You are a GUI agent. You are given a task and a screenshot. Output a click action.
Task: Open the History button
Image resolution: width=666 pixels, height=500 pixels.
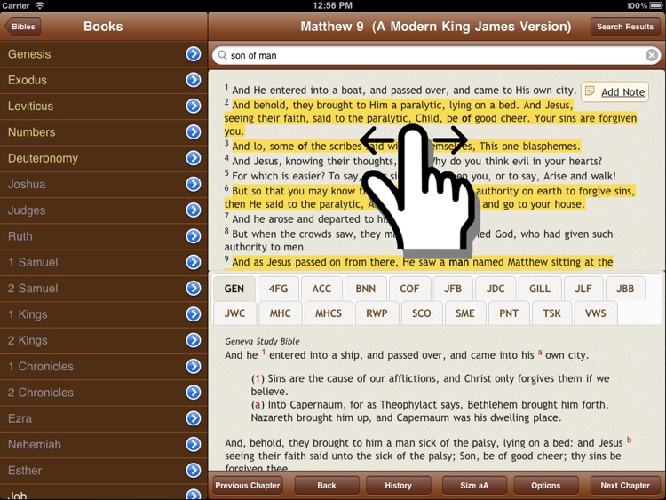coord(398,485)
